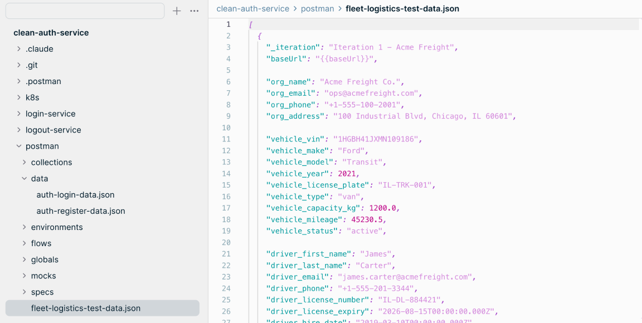Click line number 1 in gutter

(x=228, y=24)
